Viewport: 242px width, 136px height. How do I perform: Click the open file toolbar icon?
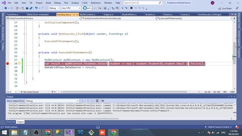23,8
